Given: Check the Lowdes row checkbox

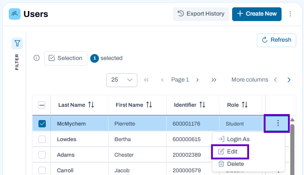Looking at the screenshot, I should [42, 139].
